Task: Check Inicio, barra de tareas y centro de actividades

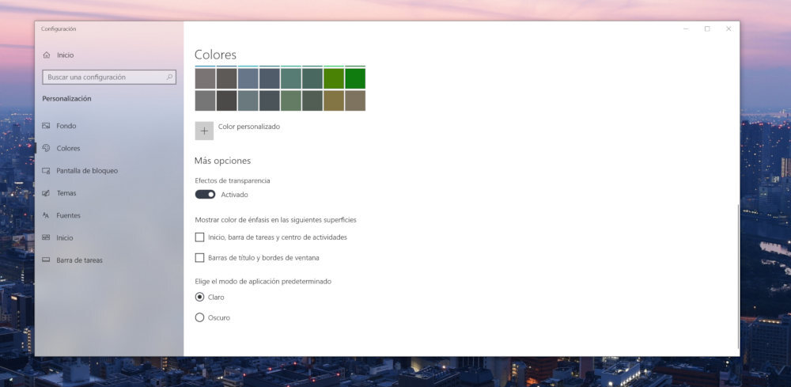Action: 200,237
